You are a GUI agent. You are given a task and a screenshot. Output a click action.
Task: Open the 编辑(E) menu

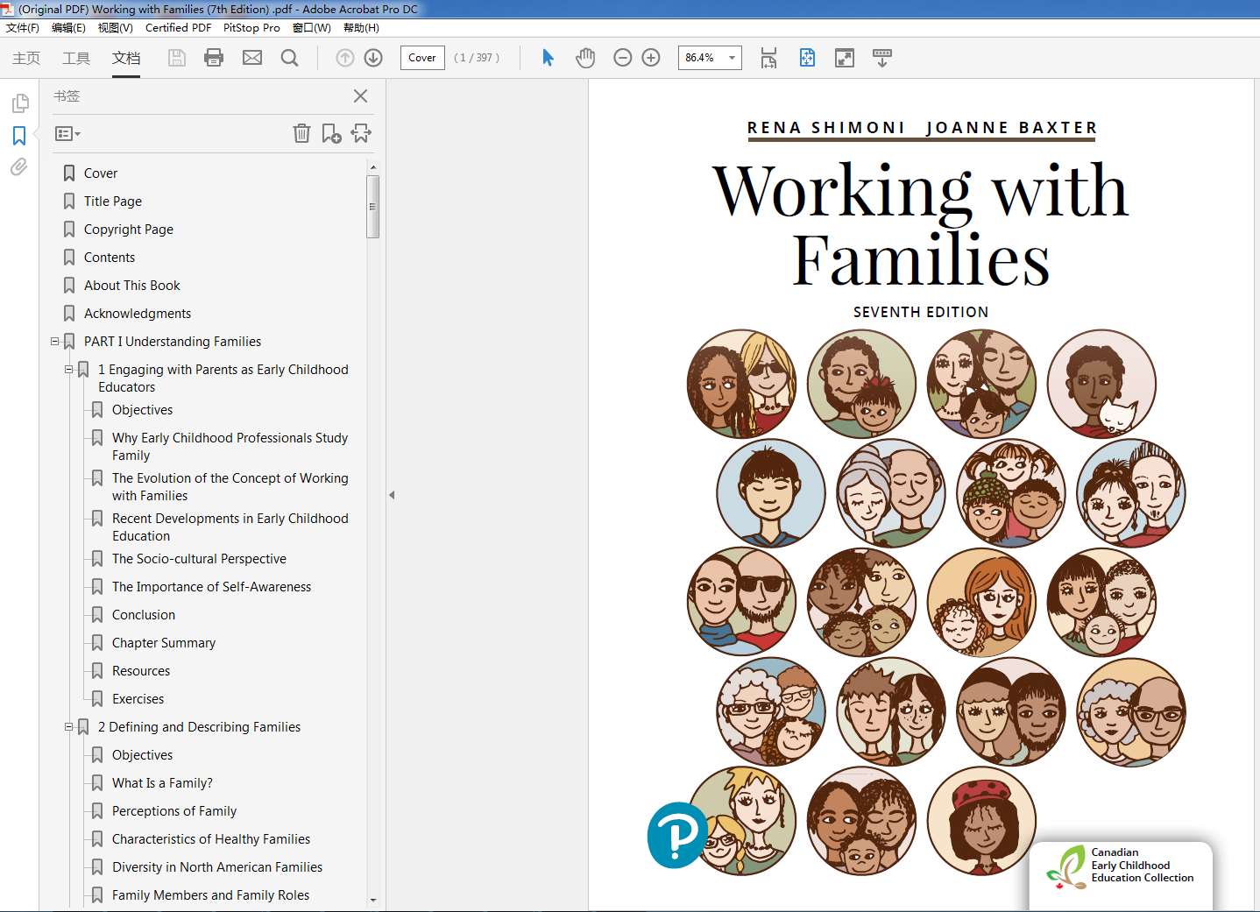[x=68, y=28]
